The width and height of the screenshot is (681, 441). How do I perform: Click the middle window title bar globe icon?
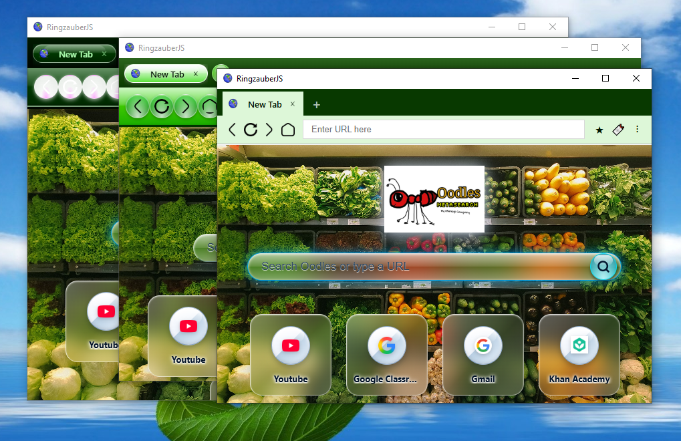coord(130,47)
